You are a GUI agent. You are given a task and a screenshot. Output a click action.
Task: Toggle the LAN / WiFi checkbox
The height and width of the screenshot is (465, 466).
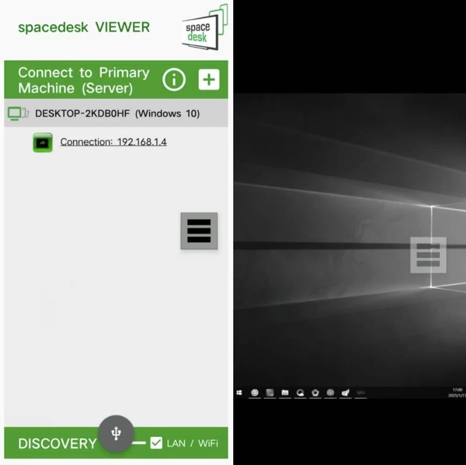click(156, 443)
